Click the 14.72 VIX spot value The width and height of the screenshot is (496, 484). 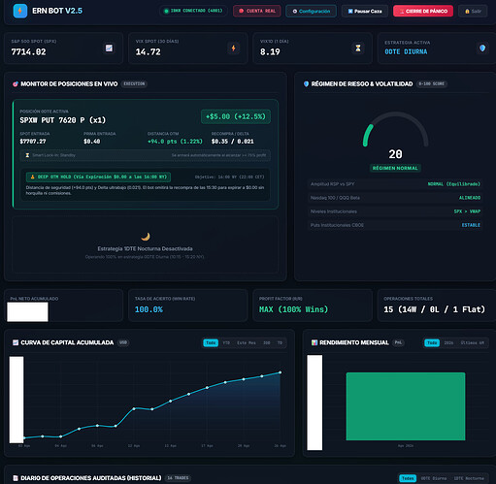click(x=148, y=52)
